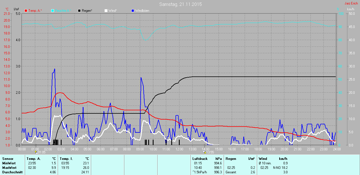Image resolution: width=360 pixels, height=175 pixels.
Task: Click the 'Ø 10 min.' wind label
Action: (265, 163)
